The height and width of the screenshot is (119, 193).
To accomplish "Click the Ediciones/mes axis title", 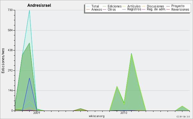I will pos(3,61).
